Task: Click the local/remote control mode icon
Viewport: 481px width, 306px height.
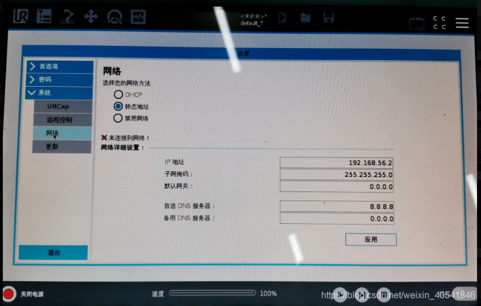Action: point(417,24)
